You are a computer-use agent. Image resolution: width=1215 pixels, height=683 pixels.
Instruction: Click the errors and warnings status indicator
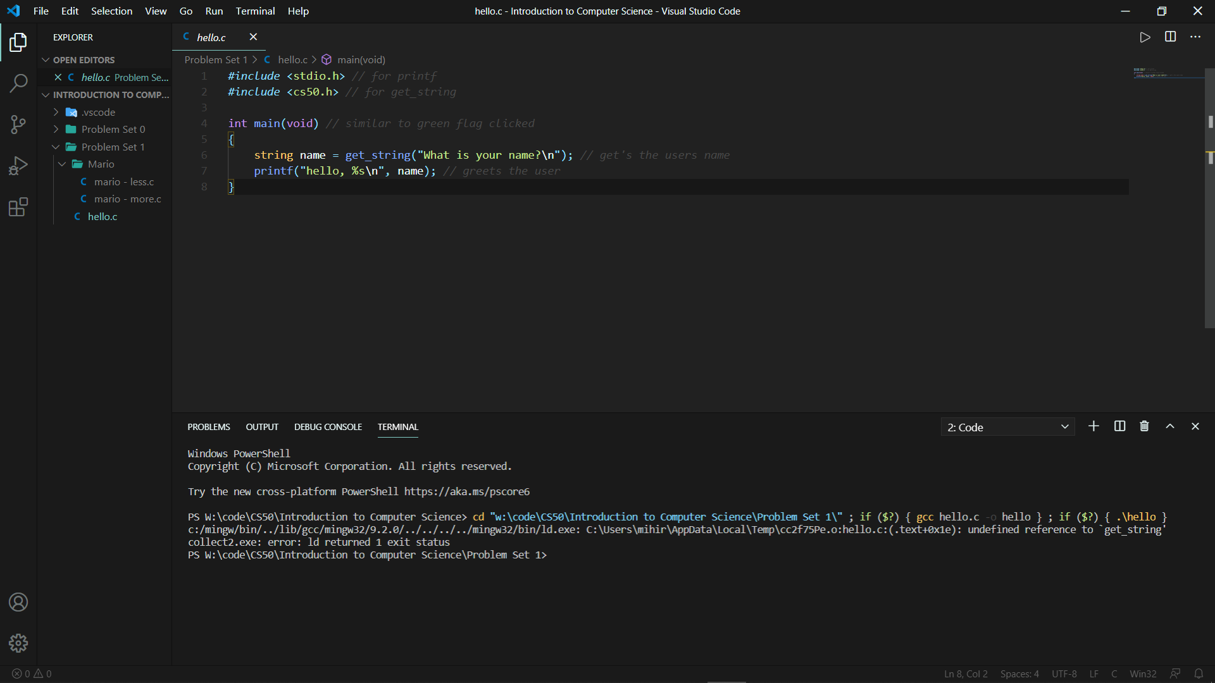click(32, 674)
